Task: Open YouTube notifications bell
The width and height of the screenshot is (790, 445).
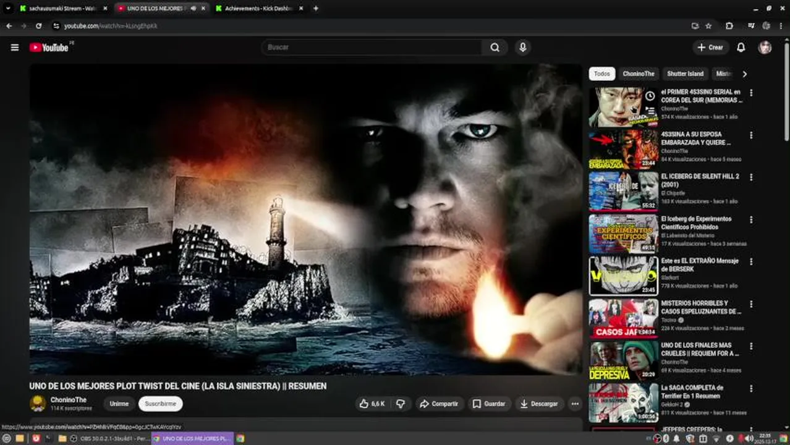Action: point(741,48)
